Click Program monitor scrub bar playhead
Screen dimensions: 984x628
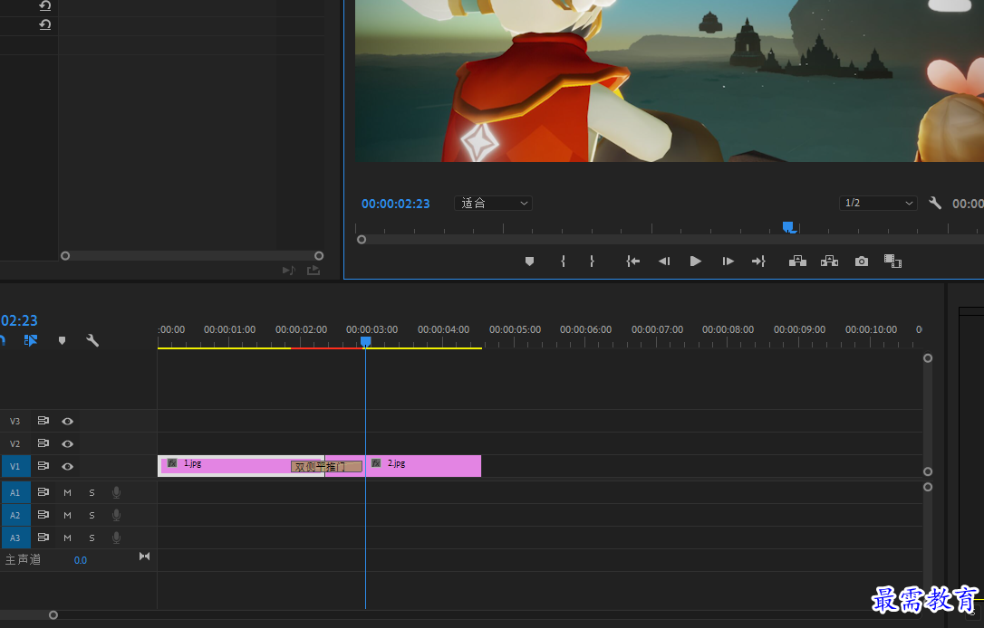click(x=789, y=227)
